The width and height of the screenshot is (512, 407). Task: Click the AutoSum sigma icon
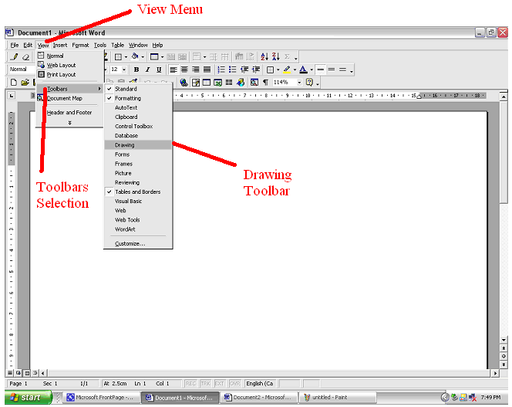[287, 57]
